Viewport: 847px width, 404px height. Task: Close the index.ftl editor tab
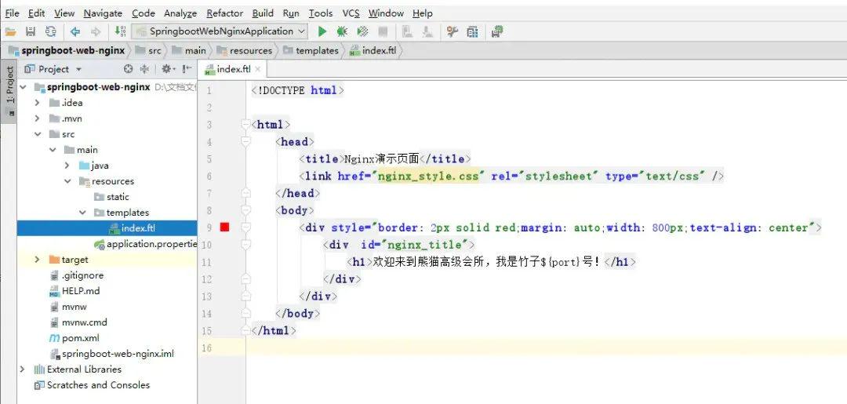[258, 69]
